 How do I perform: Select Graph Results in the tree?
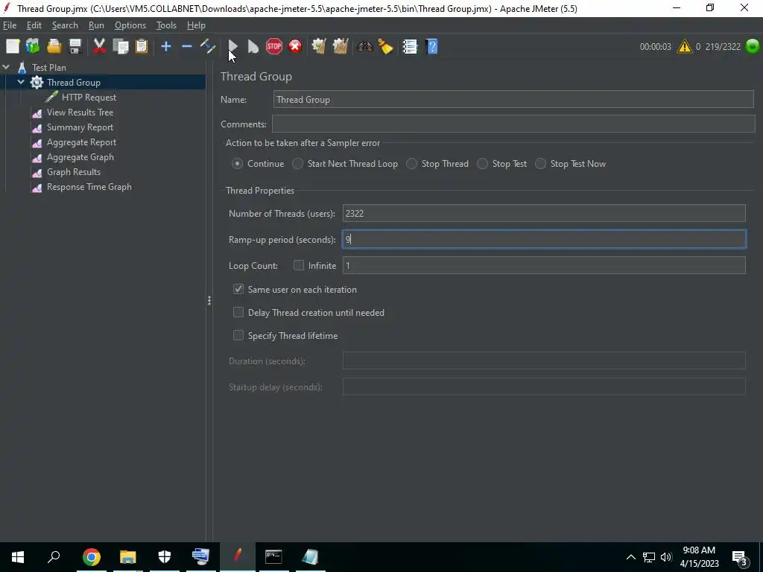click(74, 172)
